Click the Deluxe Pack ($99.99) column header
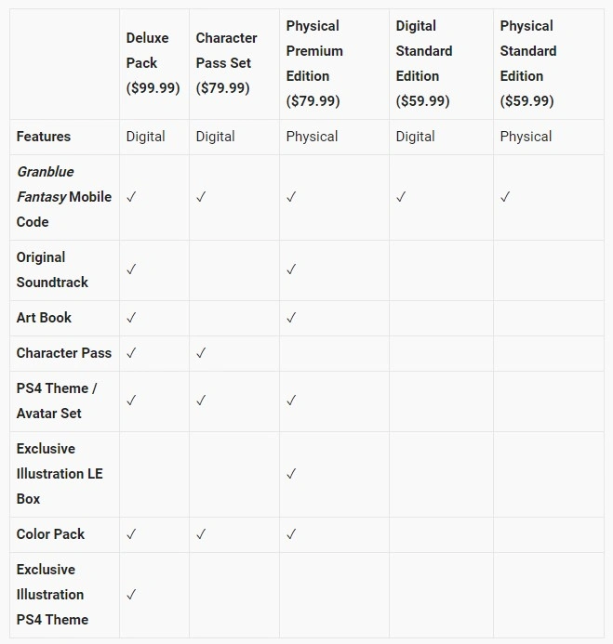613x644 pixels. [x=153, y=63]
